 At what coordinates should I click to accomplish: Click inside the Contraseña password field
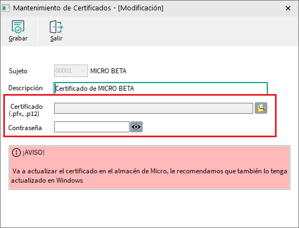click(92, 127)
